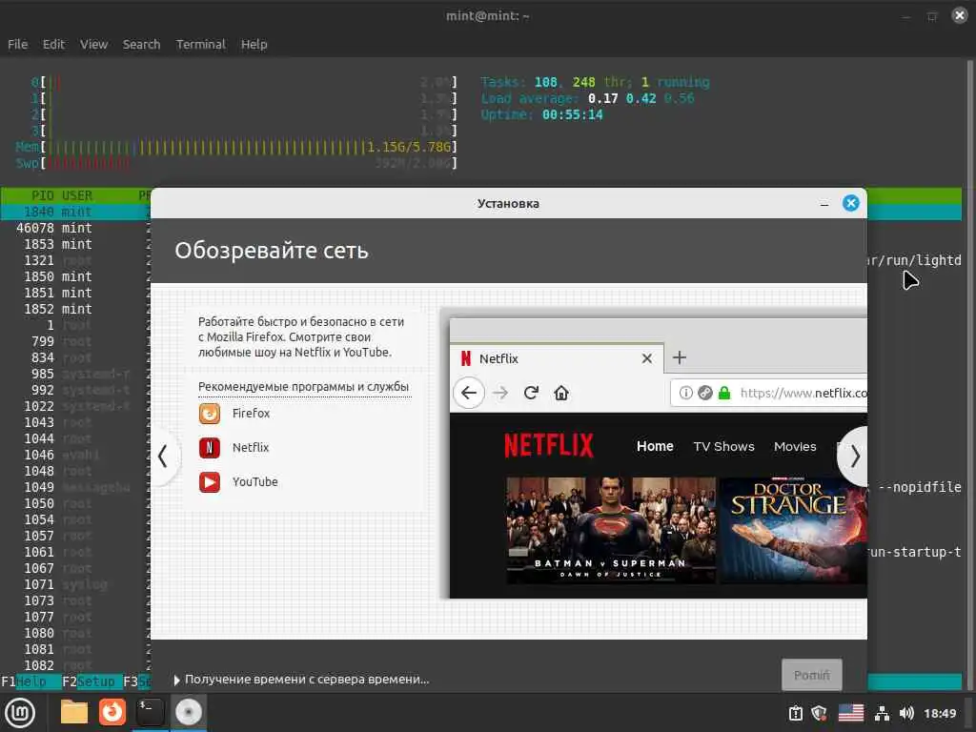The image size is (976, 732).
Task: Click the Batman v Superman thumbnail
Action: point(611,530)
